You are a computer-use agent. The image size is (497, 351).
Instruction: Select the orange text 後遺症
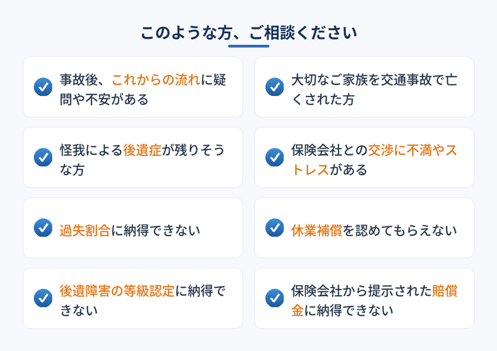pos(142,150)
